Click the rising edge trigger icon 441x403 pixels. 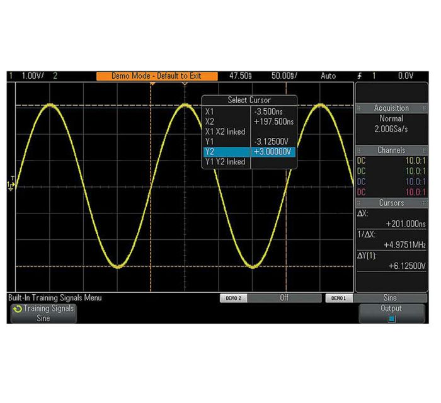pyautogui.click(x=360, y=76)
